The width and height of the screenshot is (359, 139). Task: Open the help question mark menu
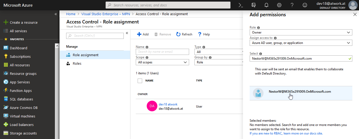pyautogui.click(x=292, y=5)
